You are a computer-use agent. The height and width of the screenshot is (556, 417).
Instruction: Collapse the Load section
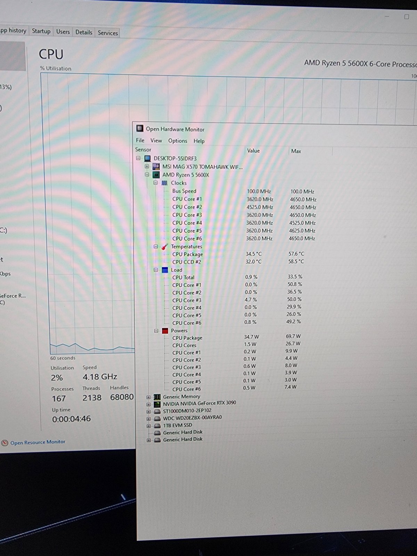coord(155,270)
